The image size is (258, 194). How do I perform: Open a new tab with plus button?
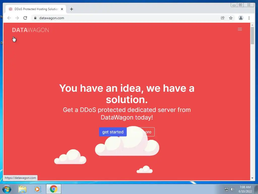(x=71, y=9)
